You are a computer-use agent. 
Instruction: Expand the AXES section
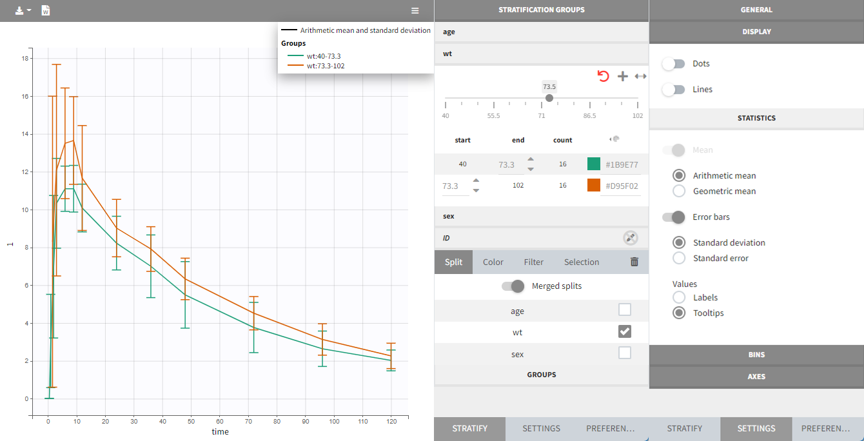756,377
